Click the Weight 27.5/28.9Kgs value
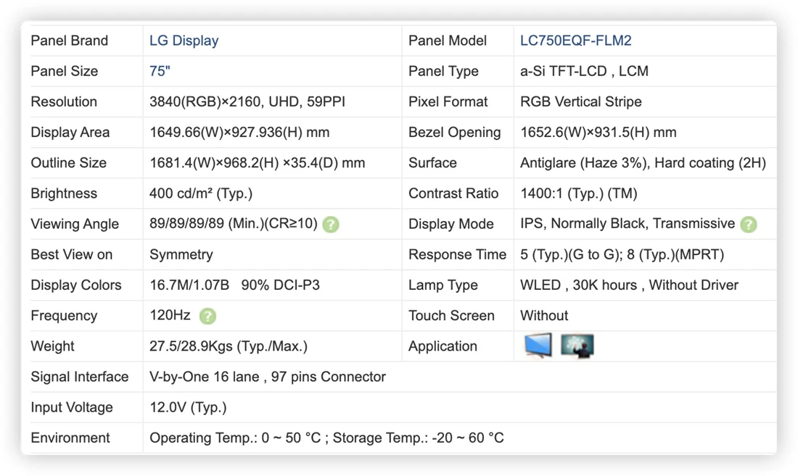Viewport: 798px width, 476px height. (x=228, y=346)
